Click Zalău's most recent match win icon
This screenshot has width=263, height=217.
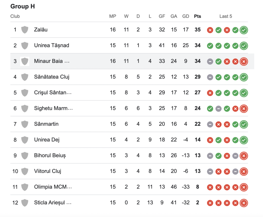tap(244, 30)
